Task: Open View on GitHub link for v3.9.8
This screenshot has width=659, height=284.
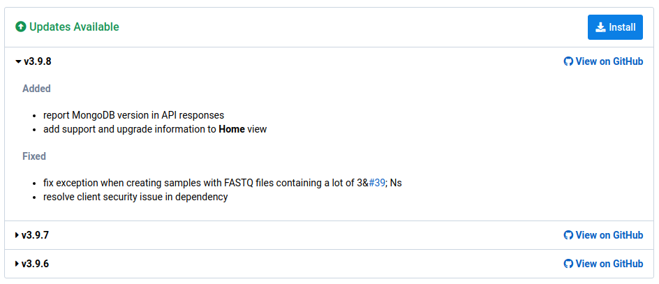Action: point(609,61)
